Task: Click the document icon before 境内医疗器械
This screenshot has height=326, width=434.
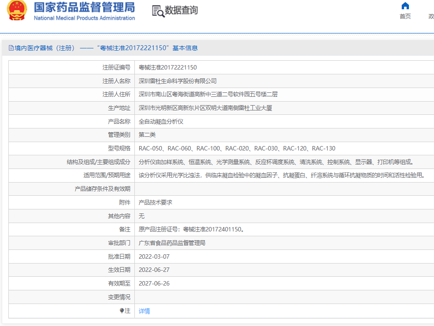Action: pos(11,48)
